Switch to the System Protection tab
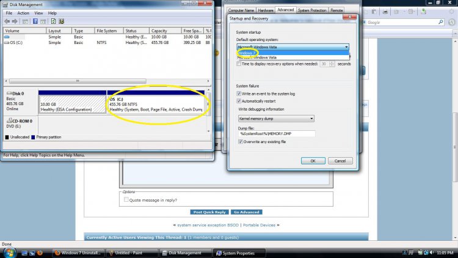The height and width of the screenshot is (258, 458). pos(312,10)
